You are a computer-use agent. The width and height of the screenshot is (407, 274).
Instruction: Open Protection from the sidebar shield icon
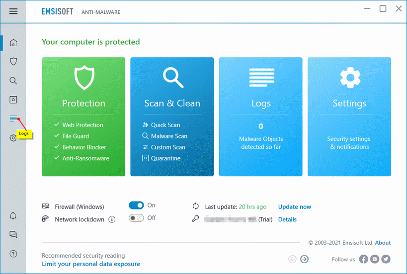pos(13,62)
